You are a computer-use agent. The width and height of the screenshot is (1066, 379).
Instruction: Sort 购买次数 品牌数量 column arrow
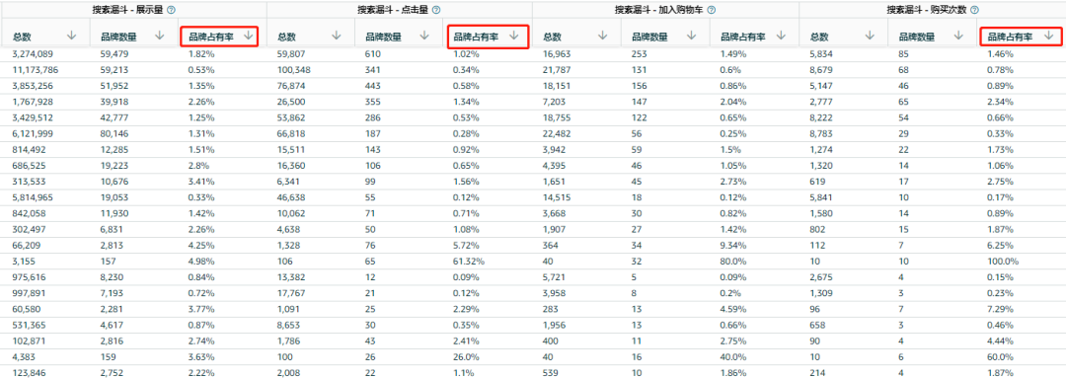click(x=957, y=36)
